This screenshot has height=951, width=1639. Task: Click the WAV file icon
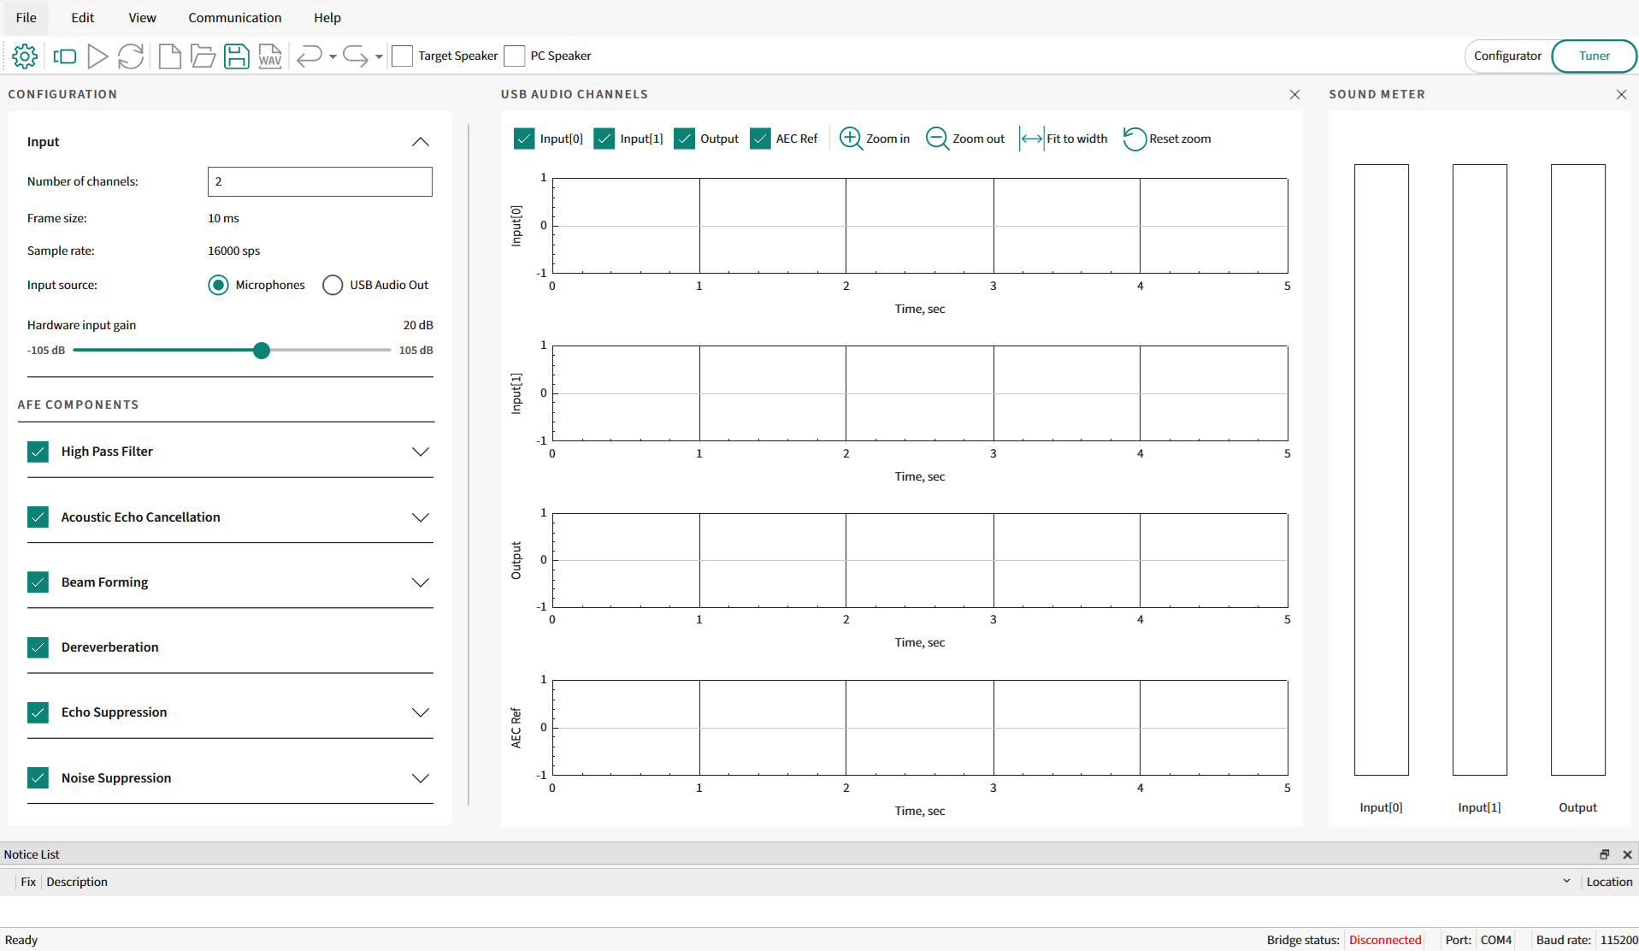[270, 56]
